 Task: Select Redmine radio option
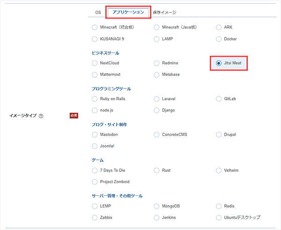156,63
